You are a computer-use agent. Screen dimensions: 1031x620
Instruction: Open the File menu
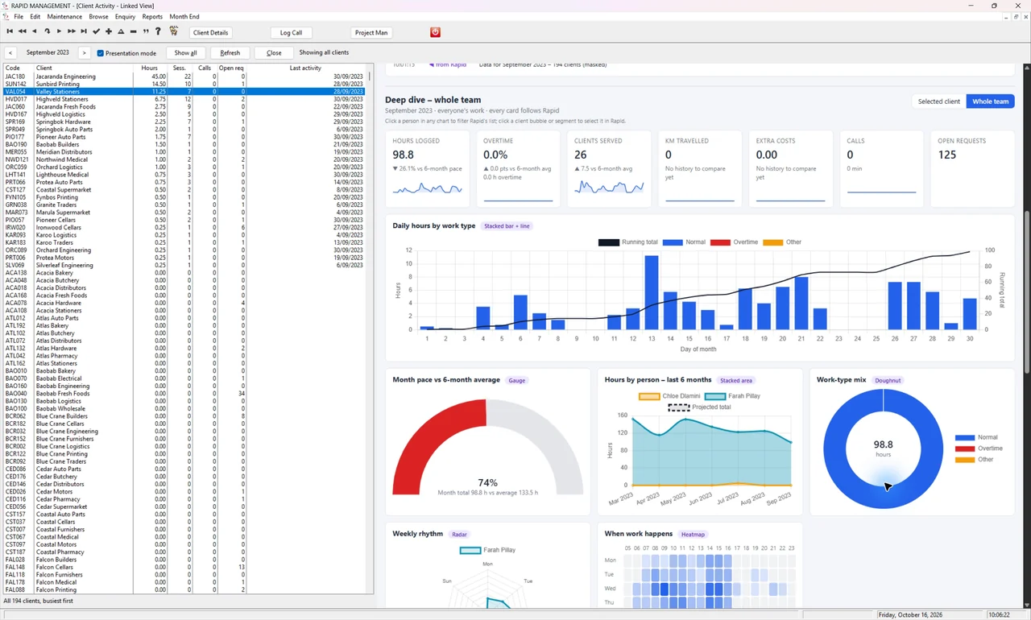click(19, 17)
